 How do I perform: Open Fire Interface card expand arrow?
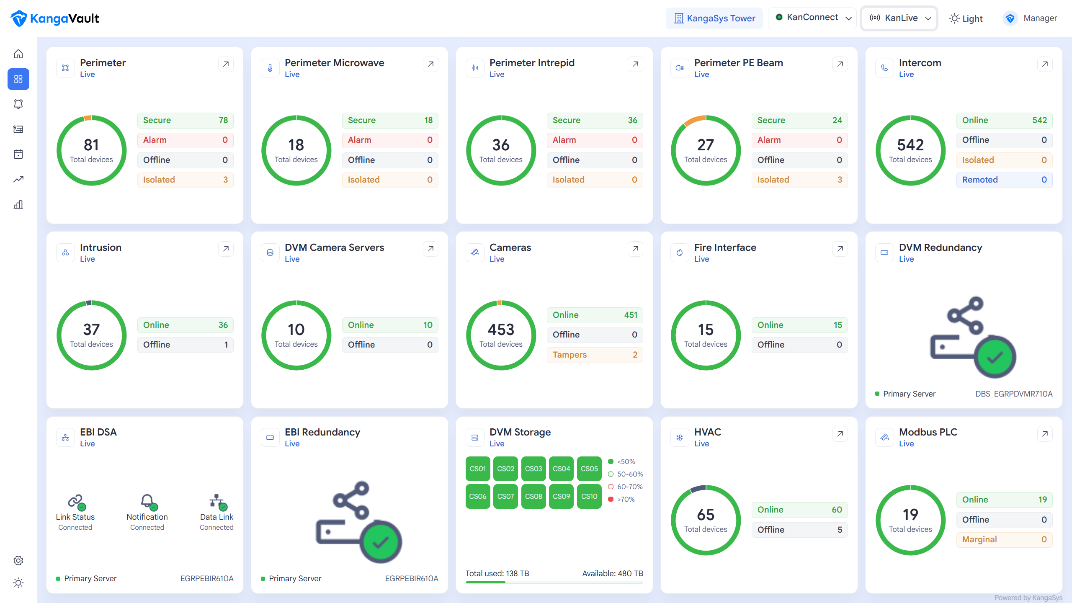(x=840, y=249)
